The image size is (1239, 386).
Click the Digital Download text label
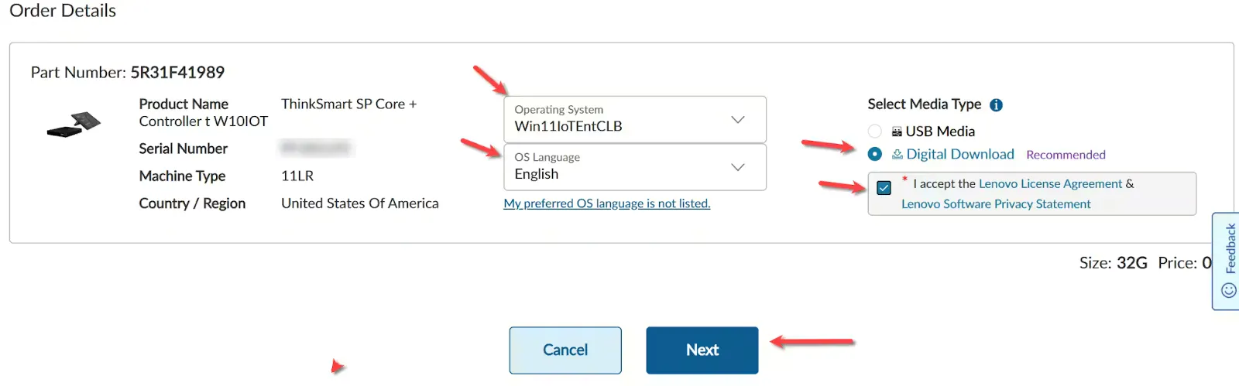tap(960, 154)
